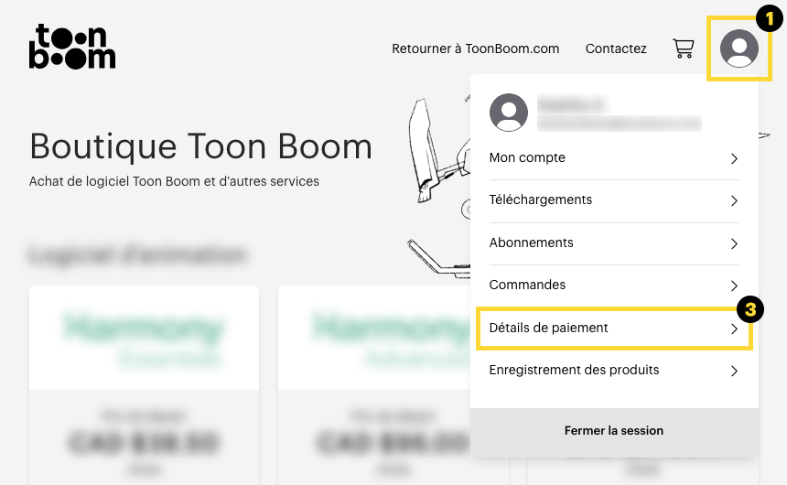Open Mon compte menu entry
787x485 pixels.
click(614, 158)
